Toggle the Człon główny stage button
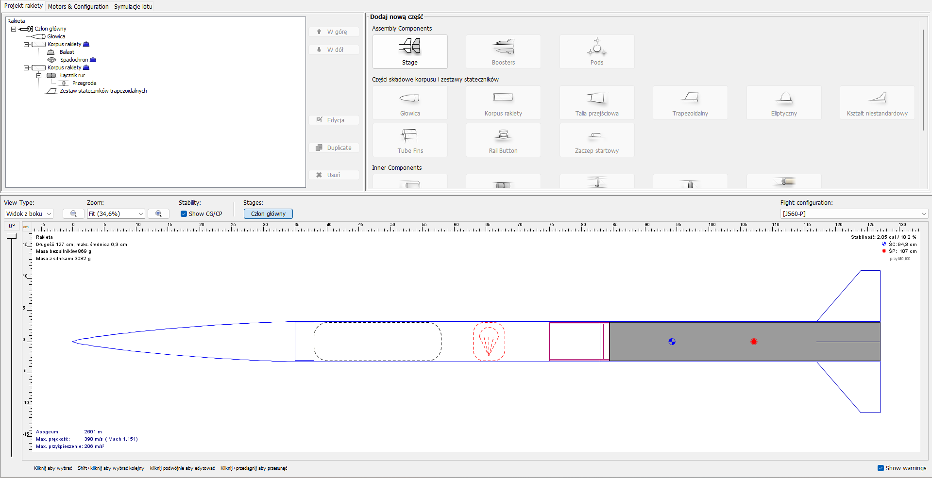 coord(268,214)
